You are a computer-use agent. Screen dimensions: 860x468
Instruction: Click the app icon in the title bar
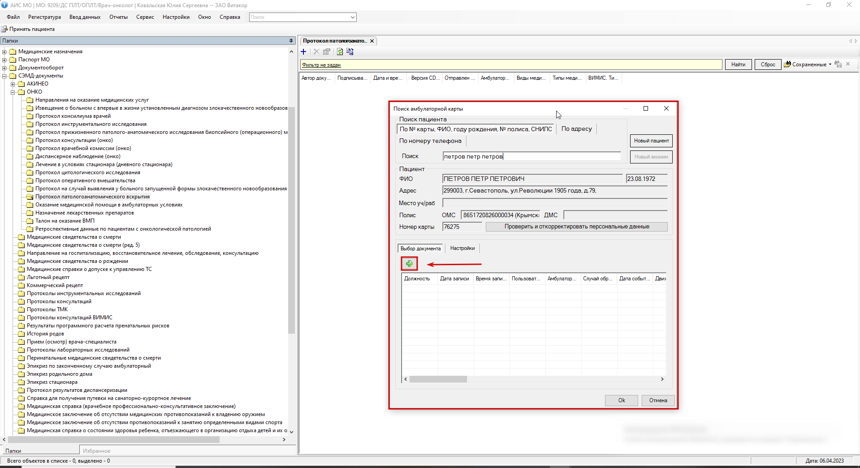click(4, 5)
